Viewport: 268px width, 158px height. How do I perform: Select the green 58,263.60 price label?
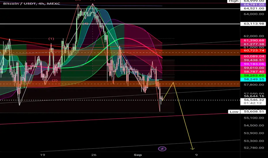253,76
